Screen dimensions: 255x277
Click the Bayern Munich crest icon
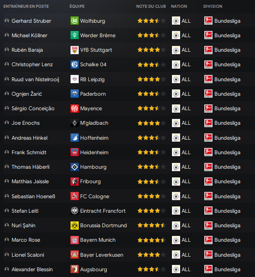tap(74, 240)
